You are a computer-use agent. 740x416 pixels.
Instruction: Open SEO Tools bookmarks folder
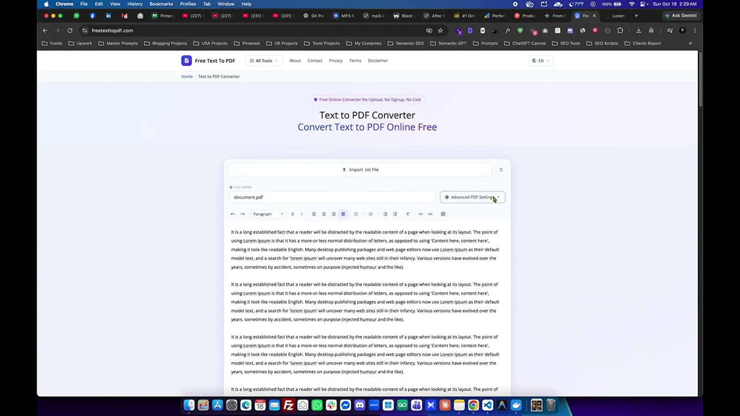click(x=566, y=43)
